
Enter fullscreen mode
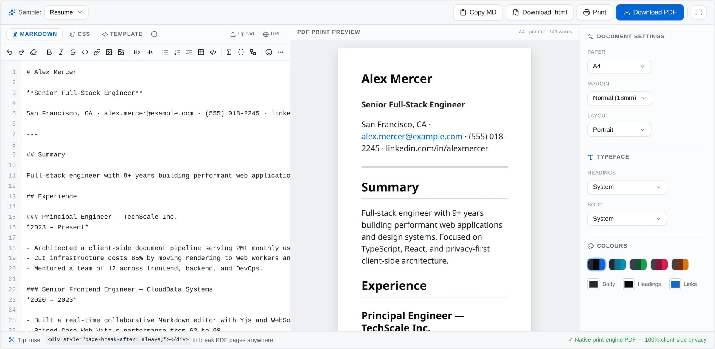pyautogui.click(x=698, y=12)
